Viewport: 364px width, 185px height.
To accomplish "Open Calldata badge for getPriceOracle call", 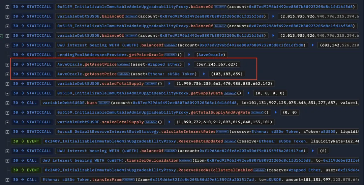I will 171,55.
